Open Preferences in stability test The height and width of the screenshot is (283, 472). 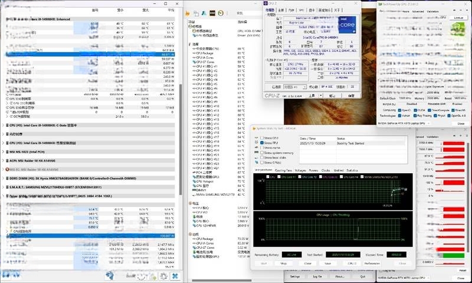[372, 264]
